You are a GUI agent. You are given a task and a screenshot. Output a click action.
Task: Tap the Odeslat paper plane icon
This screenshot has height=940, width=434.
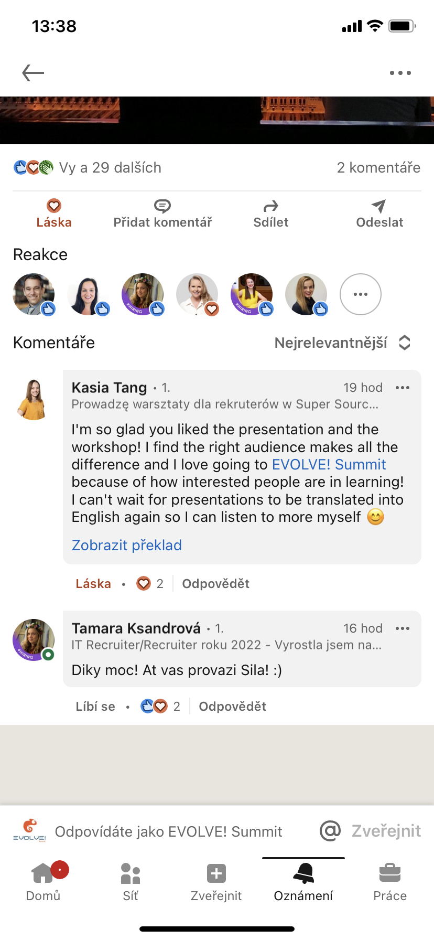tap(378, 206)
